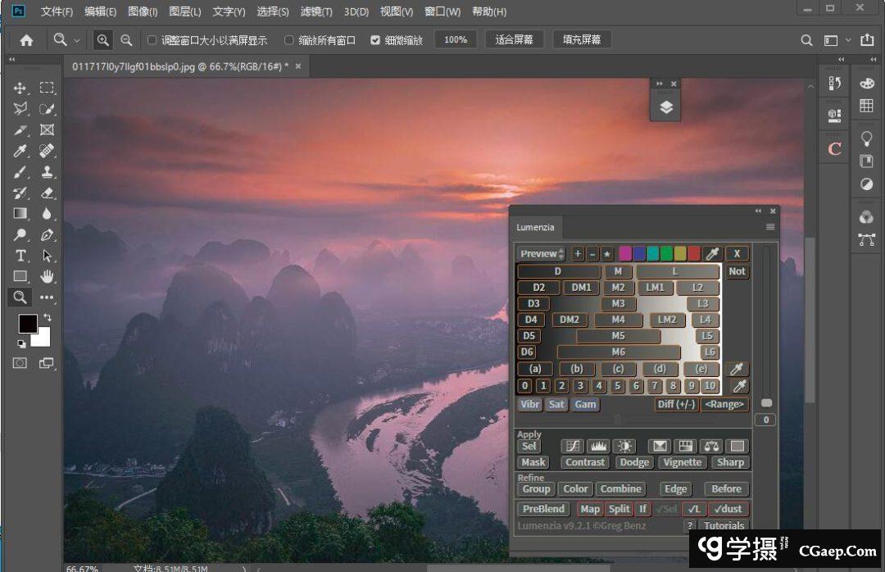Click the zoom out magnifier in options bar
The image size is (885, 572).
[126, 39]
